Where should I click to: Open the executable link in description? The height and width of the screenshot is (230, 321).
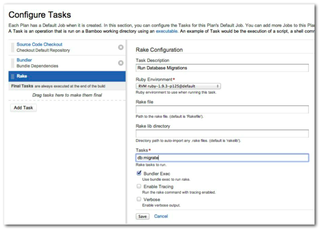(x=167, y=32)
